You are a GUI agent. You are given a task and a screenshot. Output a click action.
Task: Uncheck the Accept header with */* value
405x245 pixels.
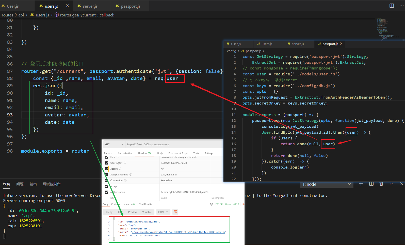(x=106, y=169)
